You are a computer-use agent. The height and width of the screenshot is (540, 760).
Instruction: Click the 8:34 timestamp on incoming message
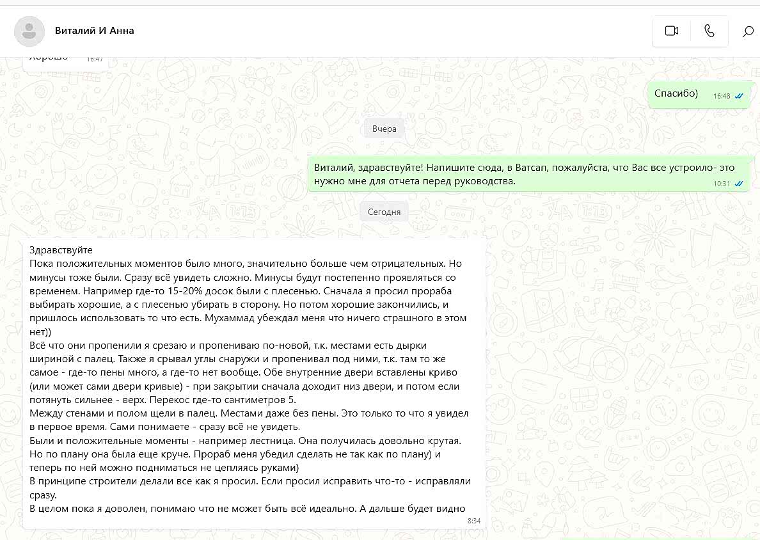473,521
